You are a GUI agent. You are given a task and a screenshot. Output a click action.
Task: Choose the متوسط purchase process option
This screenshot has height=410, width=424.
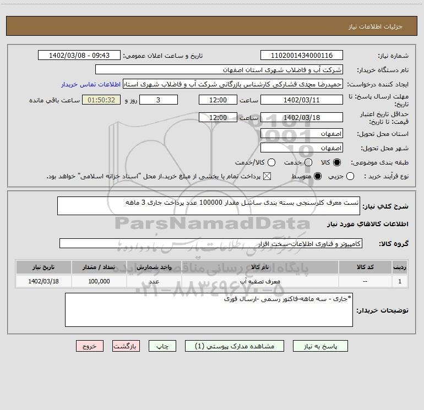(x=318, y=176)
